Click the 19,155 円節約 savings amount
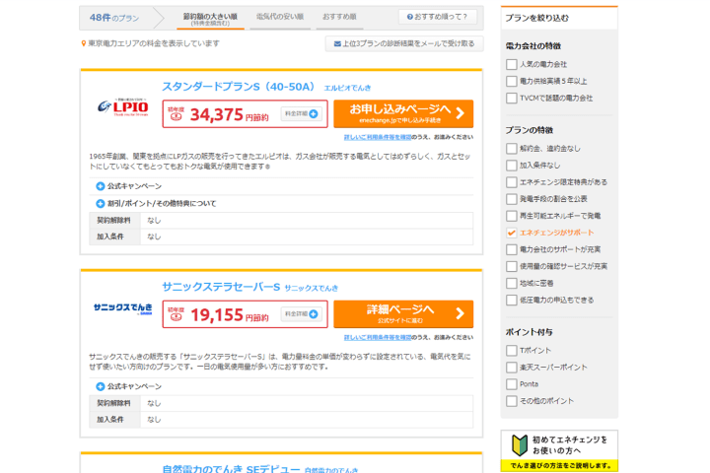Image resolution: width=710 pixels, height=473 pixels. pos(229,315)
